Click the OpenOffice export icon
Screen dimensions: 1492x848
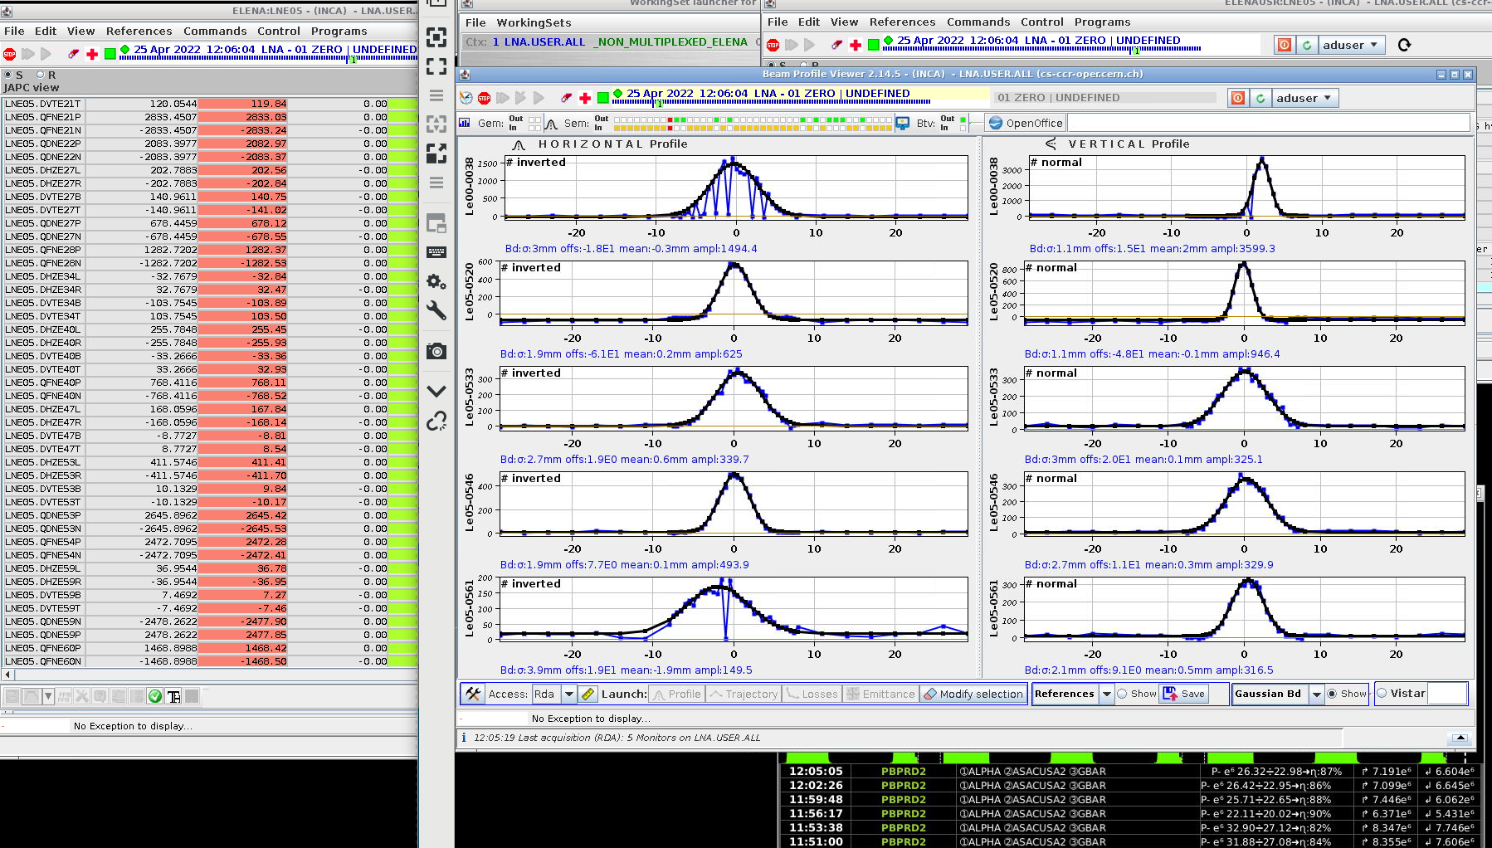point(996,123)
